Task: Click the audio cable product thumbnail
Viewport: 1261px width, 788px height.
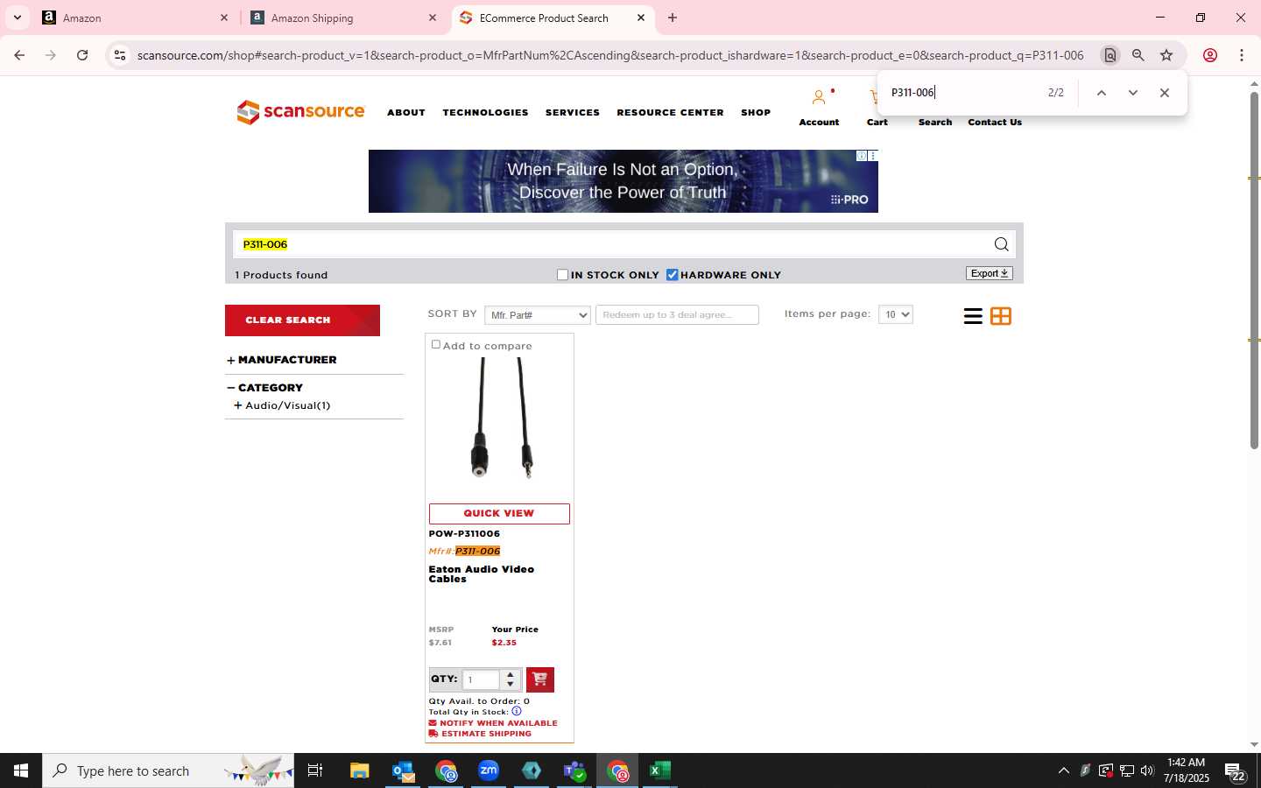Action: [x=502, y=418]
